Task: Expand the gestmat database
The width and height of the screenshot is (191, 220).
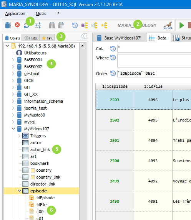Action: (13, 74)
